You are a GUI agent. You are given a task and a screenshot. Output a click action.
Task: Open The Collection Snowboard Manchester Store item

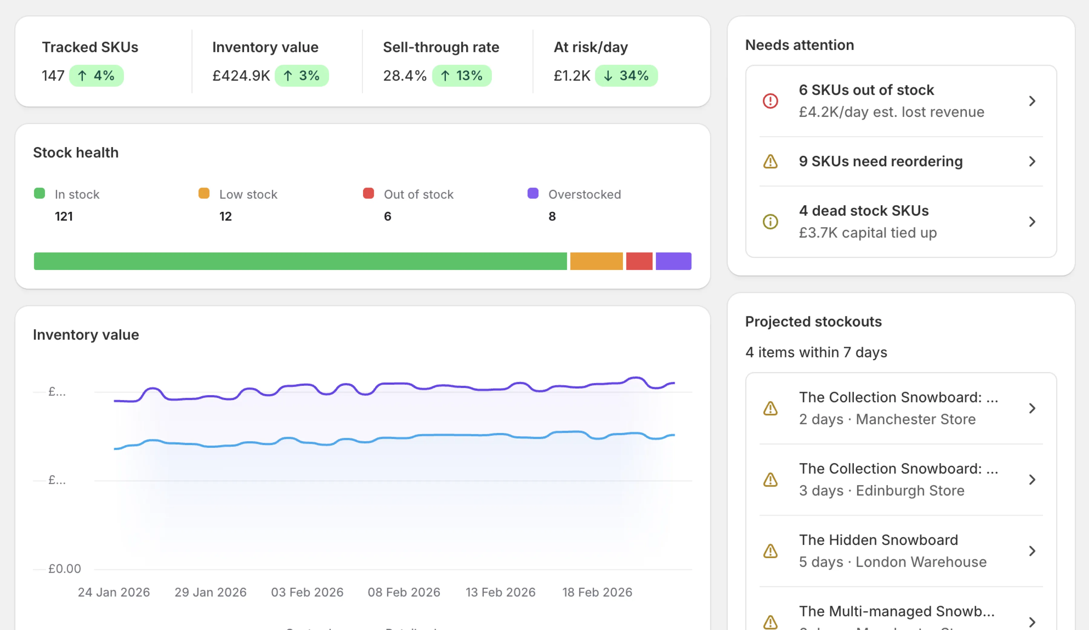pos(1033,408)
